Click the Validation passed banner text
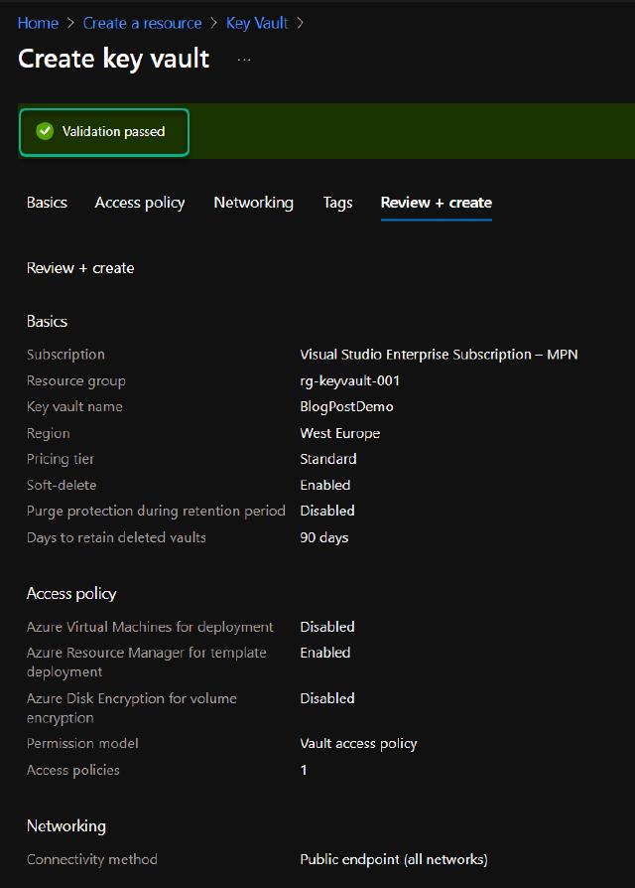Screen dimensions: 635x888 click(x=113, y=131)
